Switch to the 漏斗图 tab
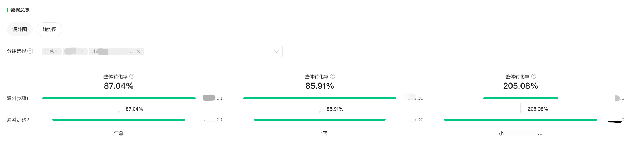The width and height of the screenshot is (634, 147). (20, 29)
